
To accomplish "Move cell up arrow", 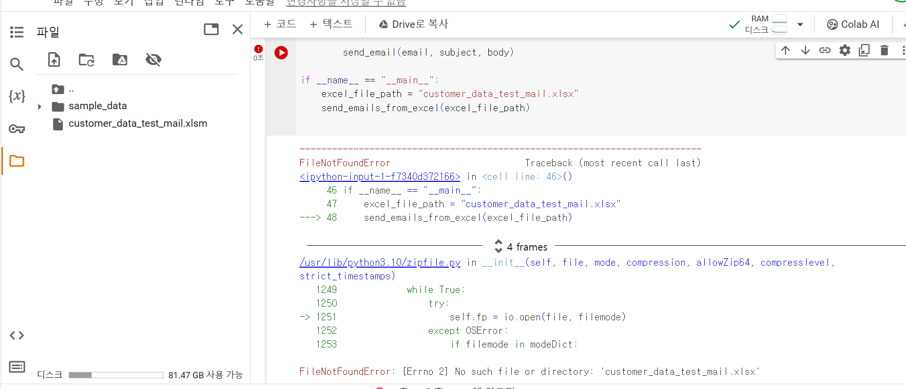I will pyautogui.click(x=786, y=50).
